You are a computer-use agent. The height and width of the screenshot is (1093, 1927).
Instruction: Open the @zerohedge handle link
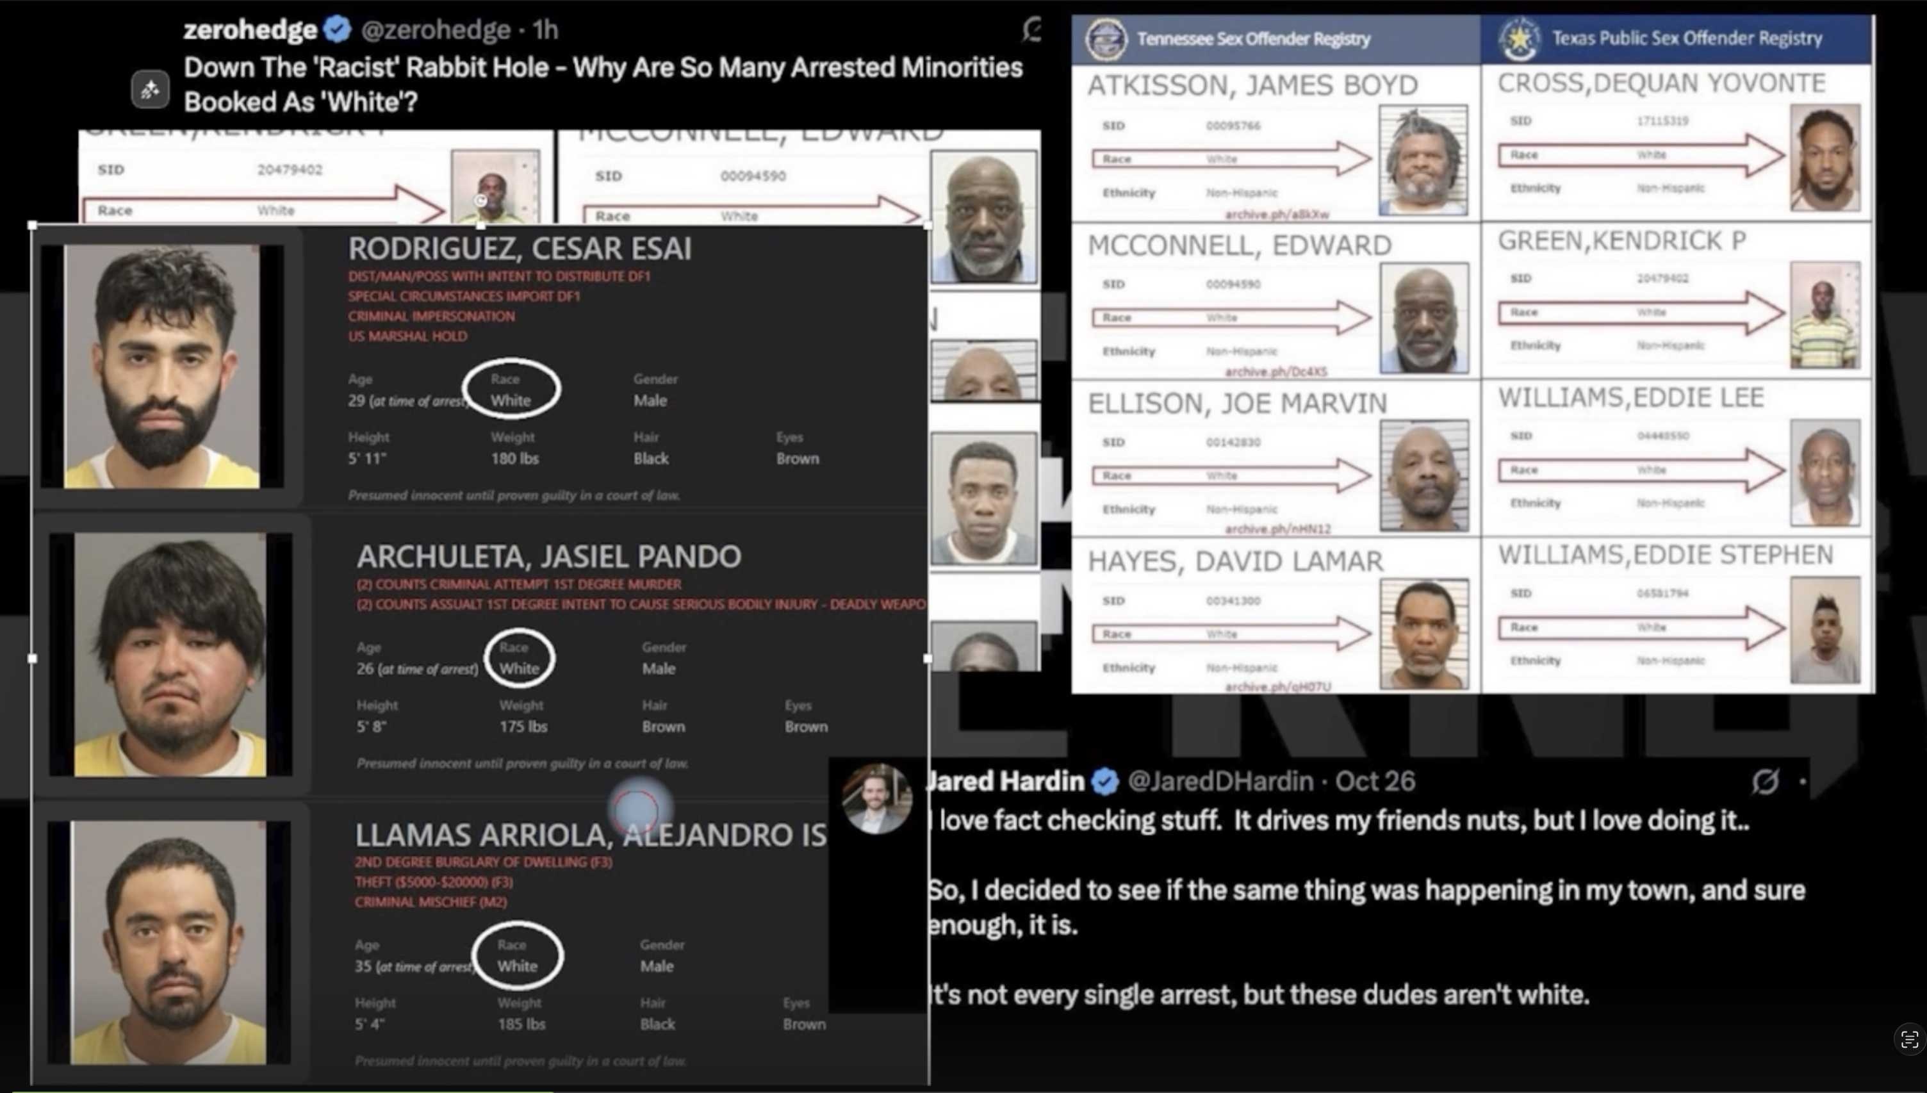(435, 29)
